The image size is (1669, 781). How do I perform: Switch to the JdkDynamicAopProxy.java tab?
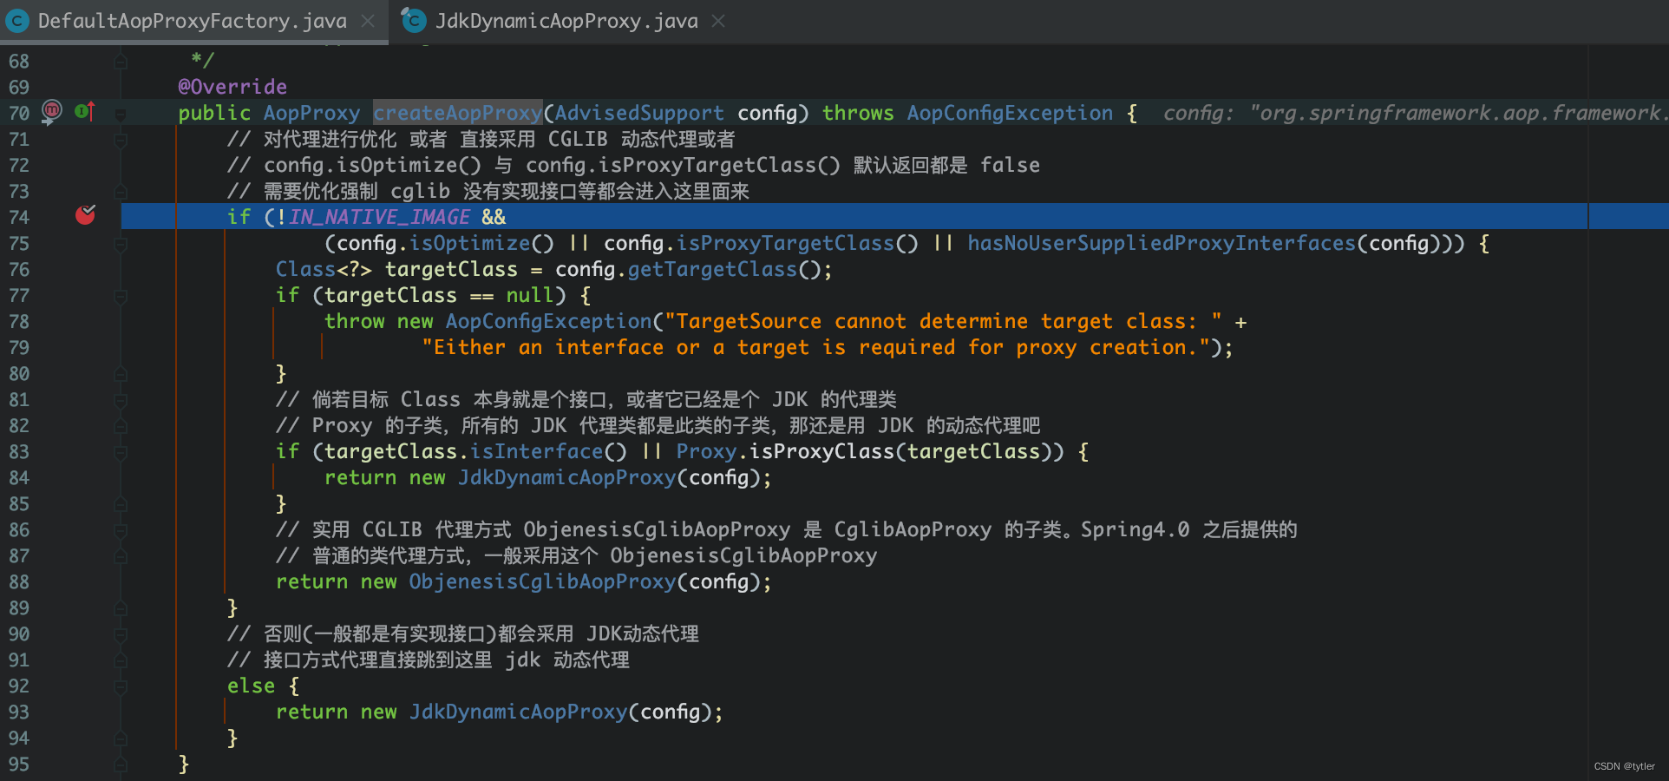[x=566, y=21]
